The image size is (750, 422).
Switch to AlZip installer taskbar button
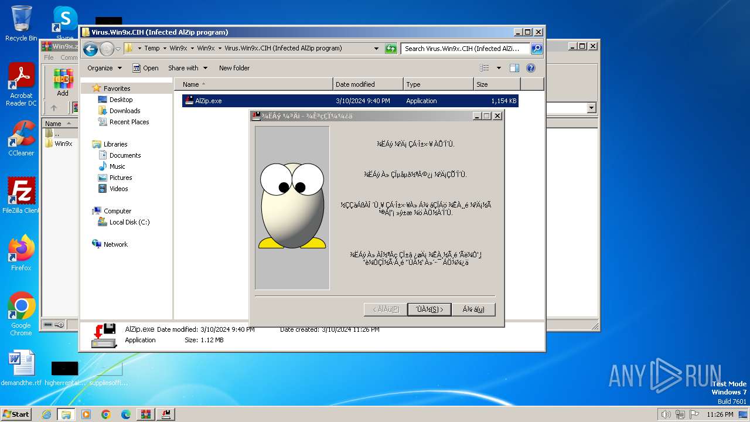(x=166, y=414)
